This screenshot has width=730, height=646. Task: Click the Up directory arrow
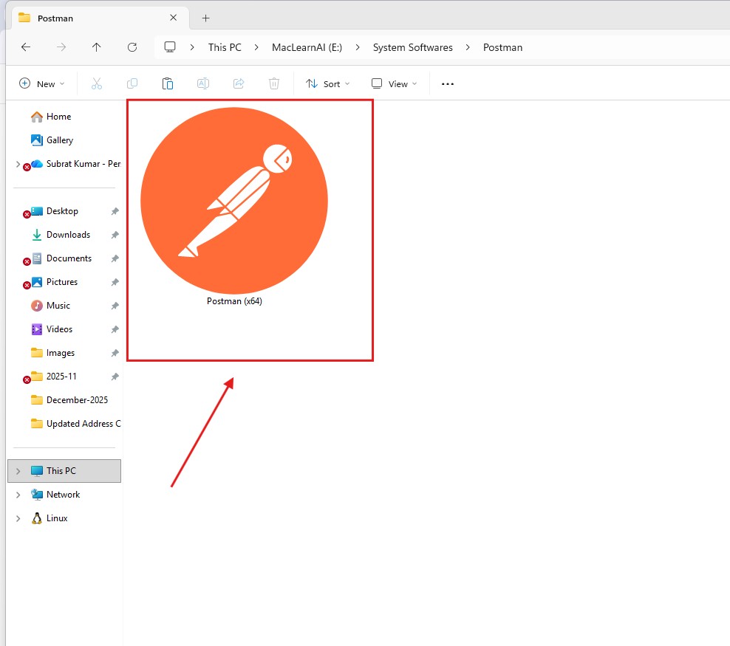(x=97, y=47)
